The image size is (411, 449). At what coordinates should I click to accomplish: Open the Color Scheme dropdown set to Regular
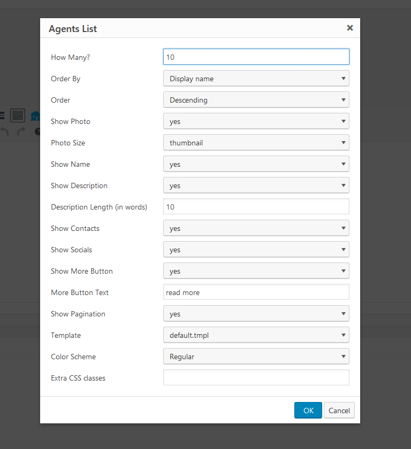(256, 356)
